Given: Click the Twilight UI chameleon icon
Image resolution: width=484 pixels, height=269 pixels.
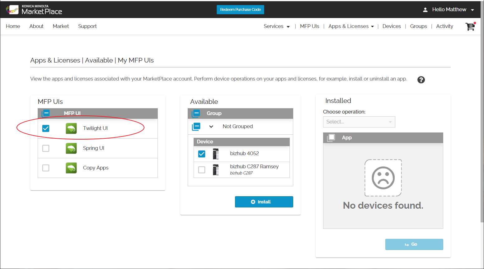Looking at the screenshot, I should 71,128.
